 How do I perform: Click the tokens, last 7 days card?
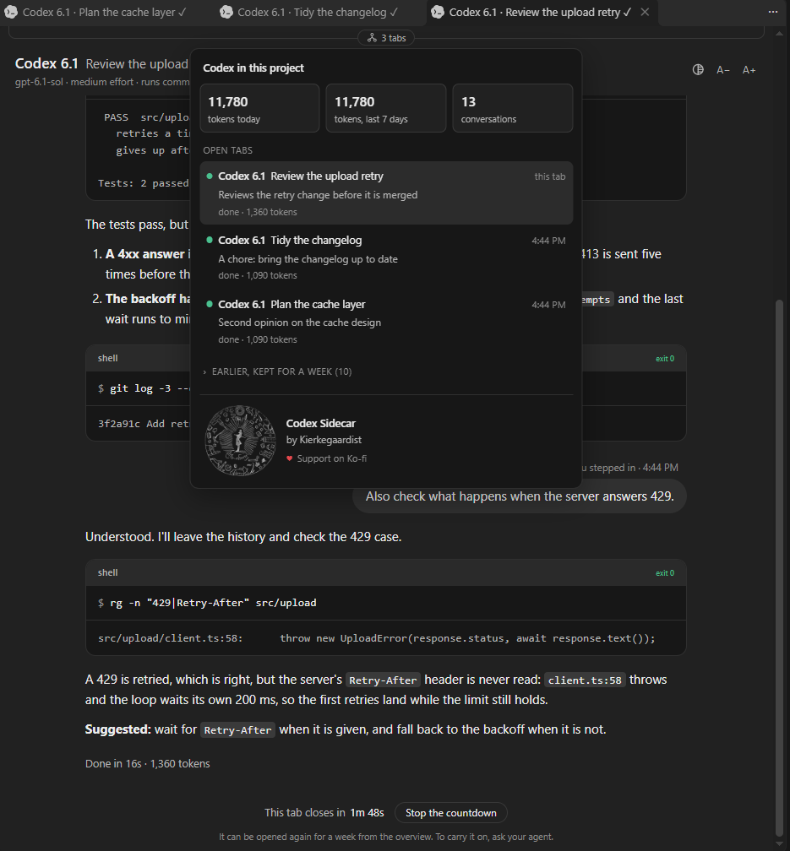point(386,108)
